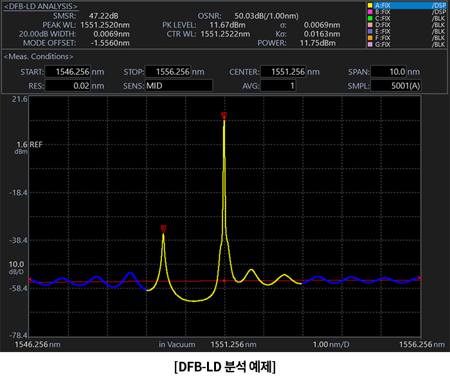Click the CENTER wavelength input field
Viewport: 450px width, 383px height.
(283, 71)
